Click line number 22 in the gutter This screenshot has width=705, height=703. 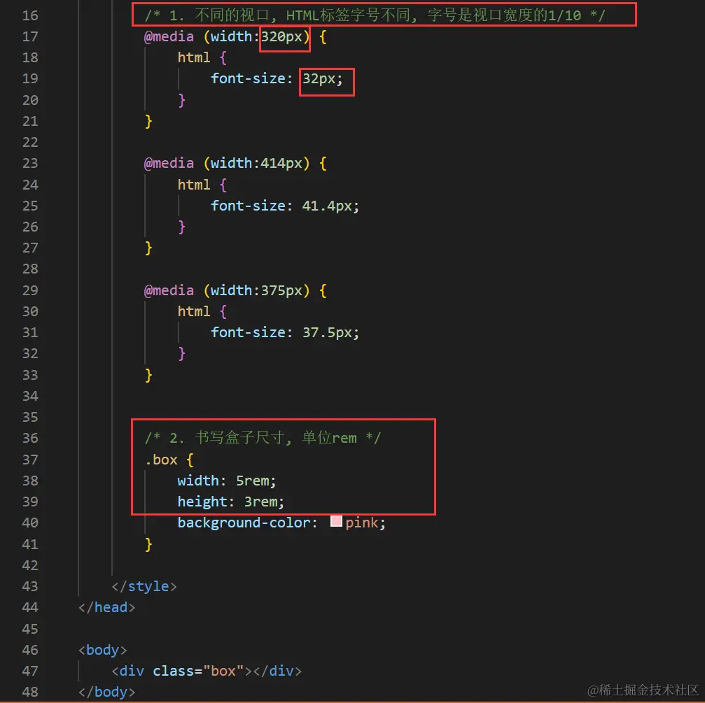(30, 143)
